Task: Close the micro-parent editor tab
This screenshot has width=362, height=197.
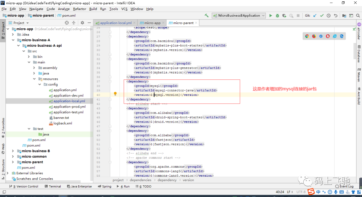Action: (x=196, y=23)
